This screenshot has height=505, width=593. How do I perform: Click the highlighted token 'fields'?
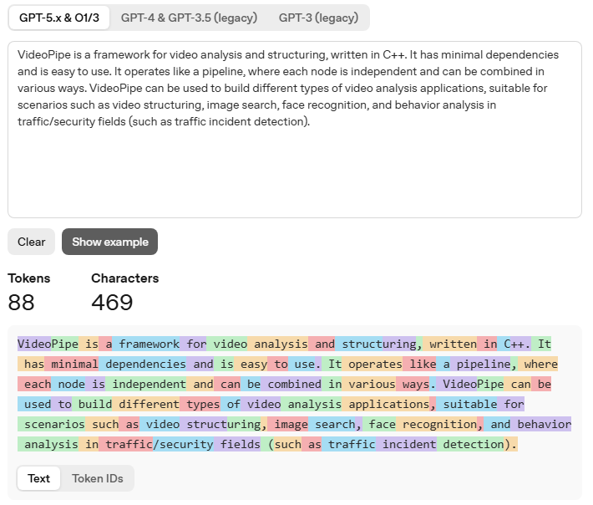(237, 444)
